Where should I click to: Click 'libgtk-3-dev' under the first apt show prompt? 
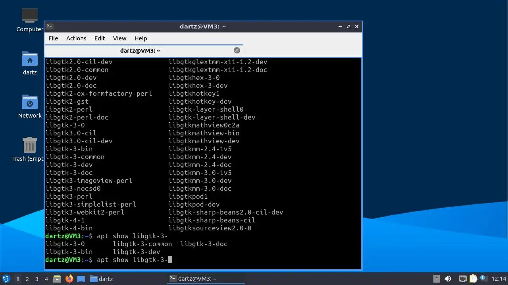click(x=137, y=252)
